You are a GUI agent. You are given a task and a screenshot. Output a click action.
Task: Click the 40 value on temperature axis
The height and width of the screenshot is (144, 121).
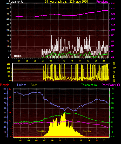pyautogui.click(x=112, y=89)
